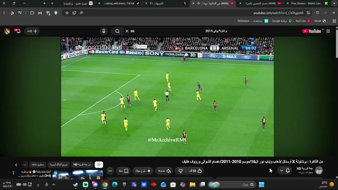
Task: Launch Microsoft Edge from the taskbar
Action: [115, 184]
